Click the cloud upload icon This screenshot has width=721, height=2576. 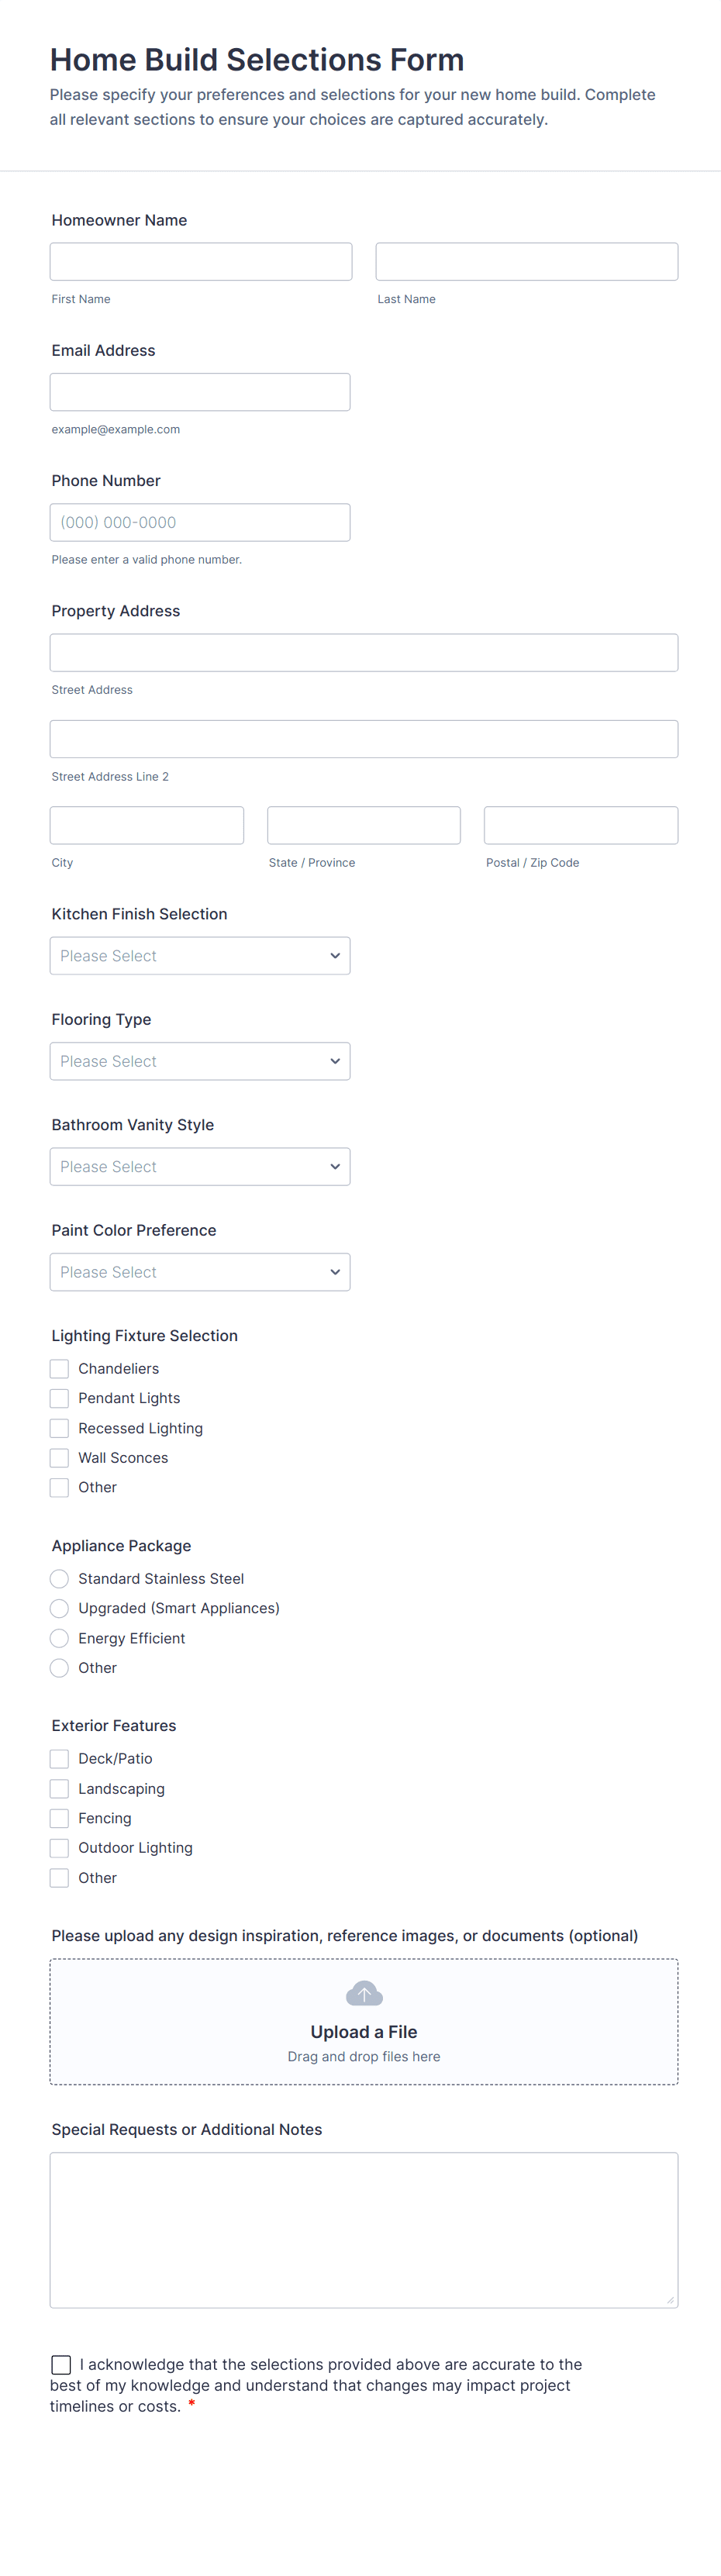(364, 1994)
